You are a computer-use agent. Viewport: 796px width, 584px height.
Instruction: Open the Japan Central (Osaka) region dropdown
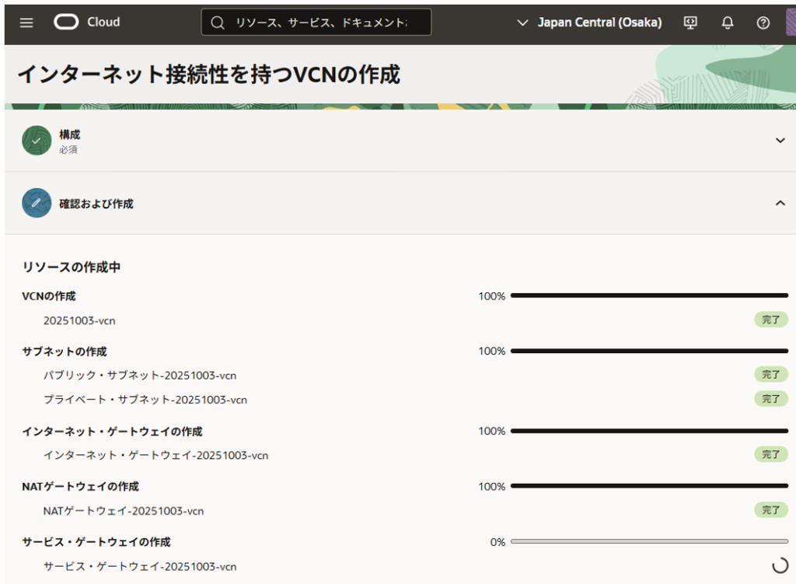click(589, 23)
